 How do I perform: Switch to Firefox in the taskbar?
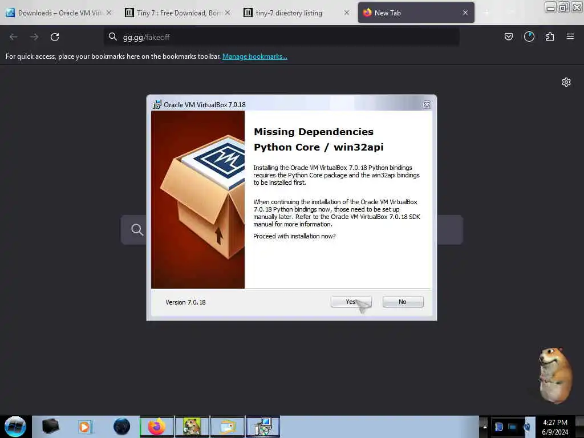pos(157,427)
